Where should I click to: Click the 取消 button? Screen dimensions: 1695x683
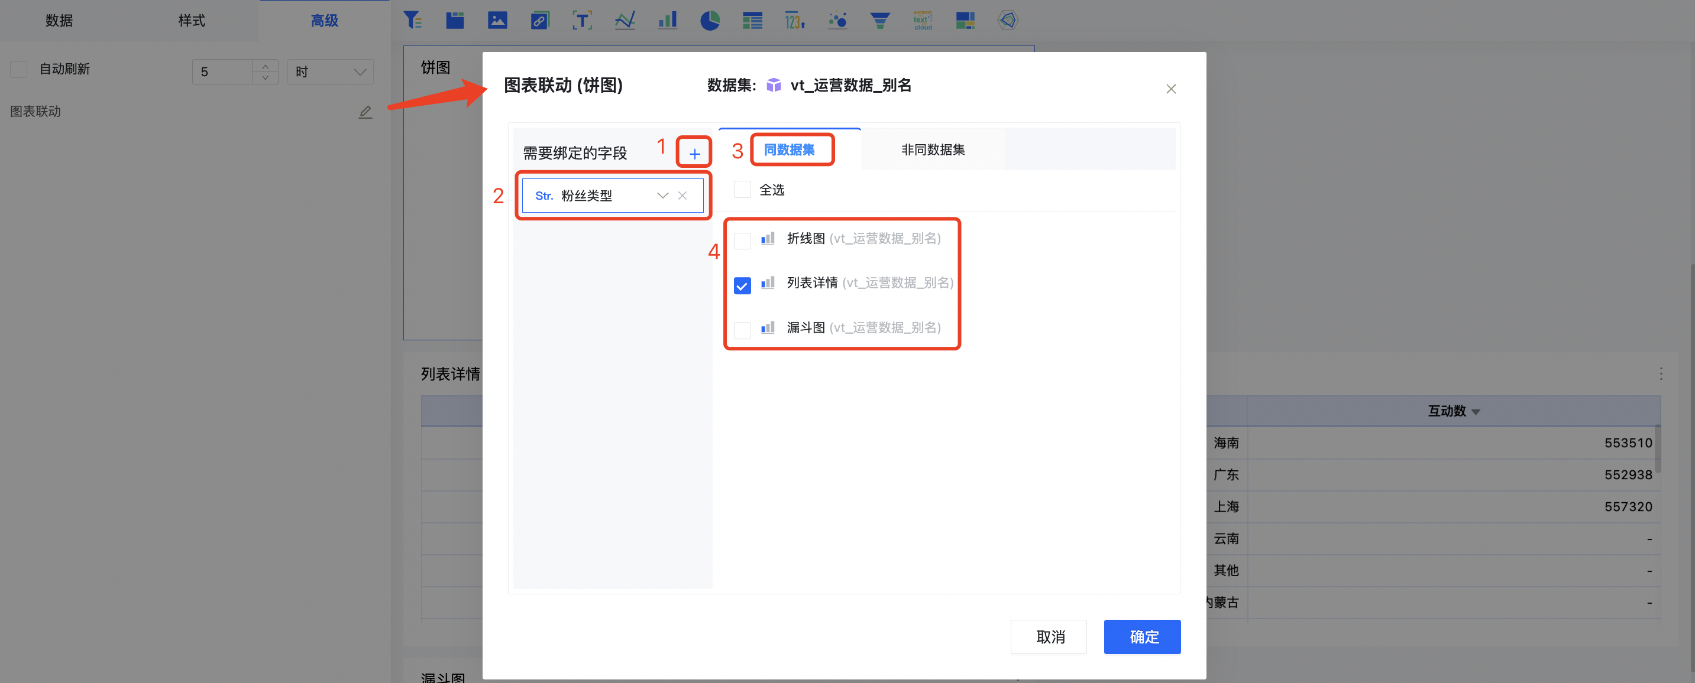1049,636
